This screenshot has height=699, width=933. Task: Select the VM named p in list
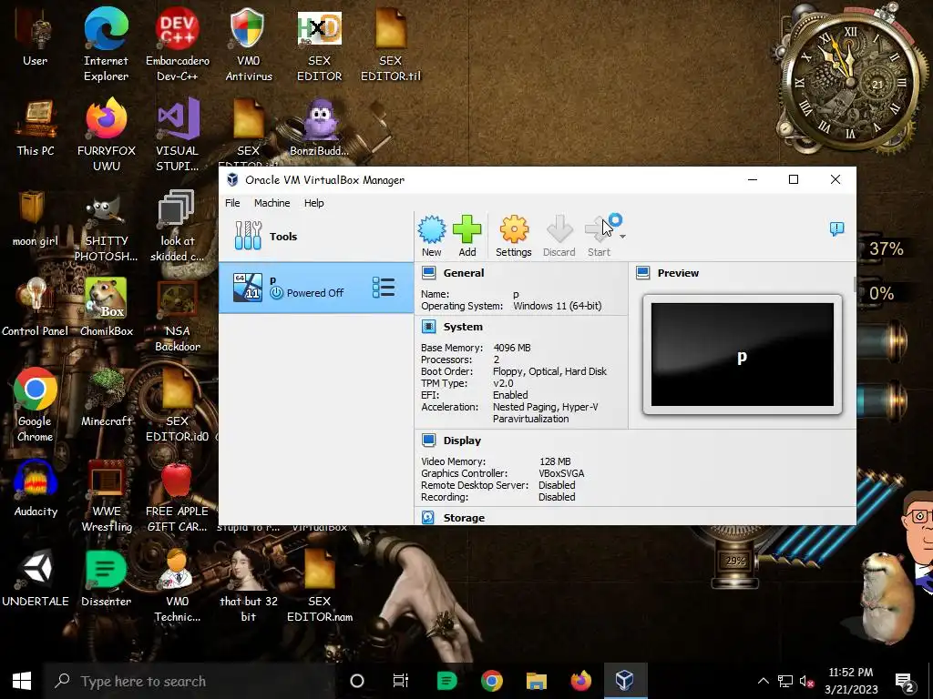pos(316,287)
